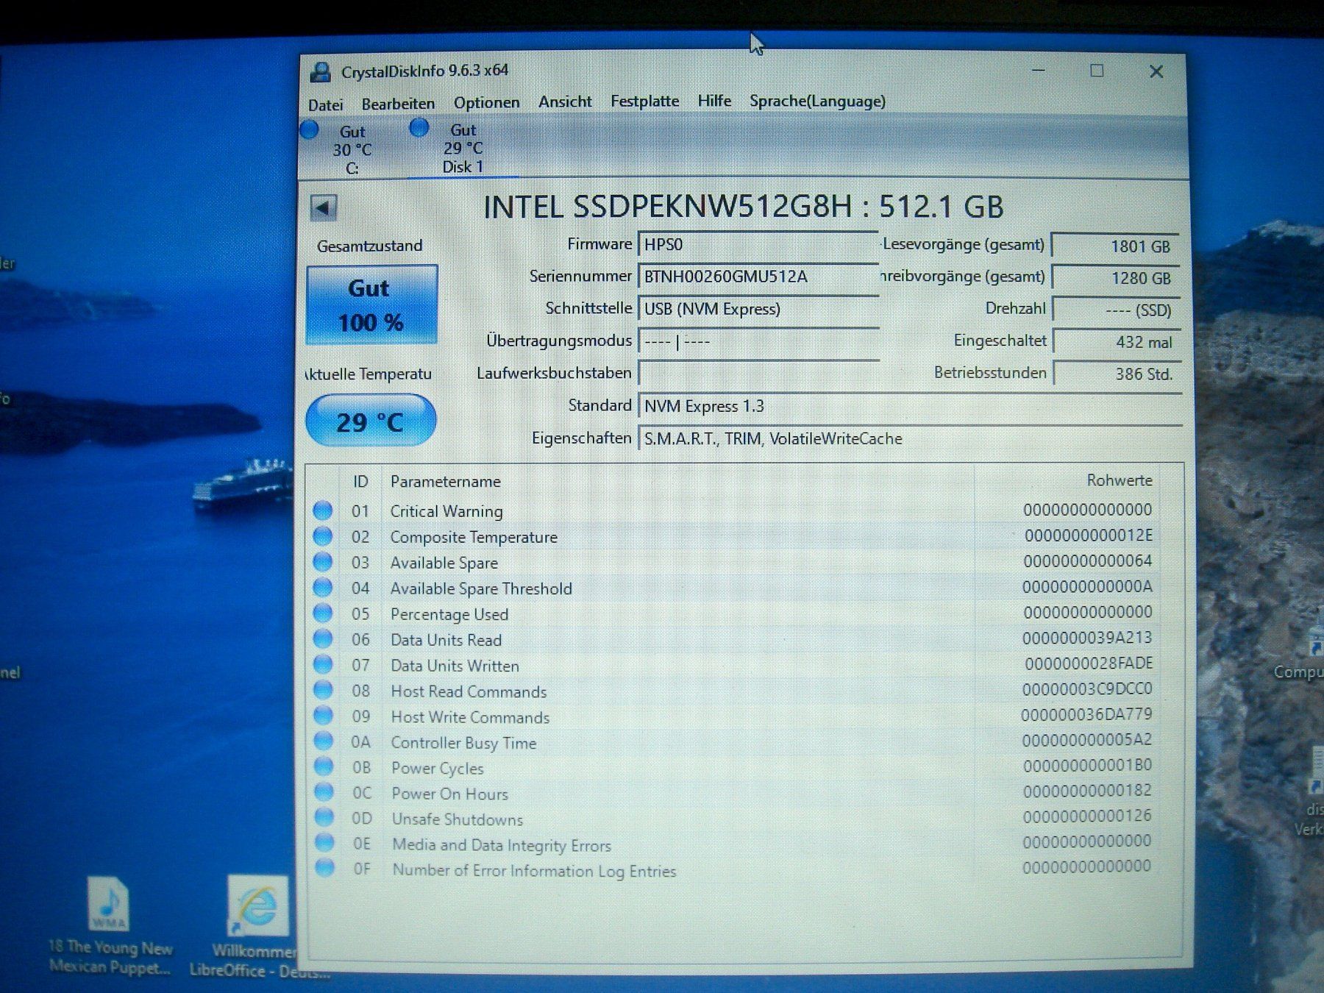Click the Gut 100% health status box
This screenshot has width=1324, height=993.
point(371,304)
